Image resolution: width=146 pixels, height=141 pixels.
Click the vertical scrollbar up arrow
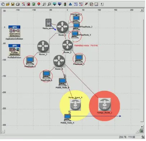click(x=142, y=10)
